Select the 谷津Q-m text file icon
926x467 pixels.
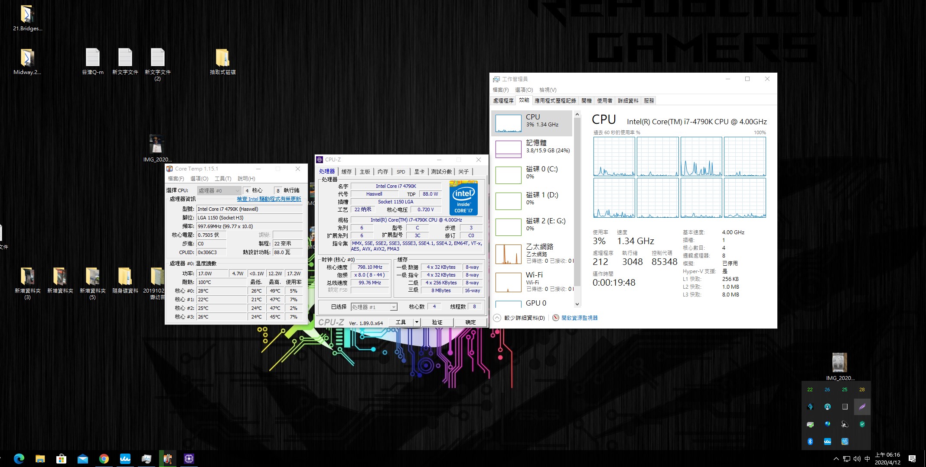pos(93,61)
